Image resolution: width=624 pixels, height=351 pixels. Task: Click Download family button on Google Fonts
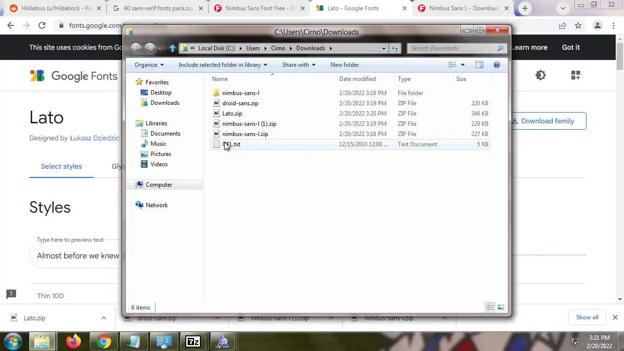coord(547,121)
